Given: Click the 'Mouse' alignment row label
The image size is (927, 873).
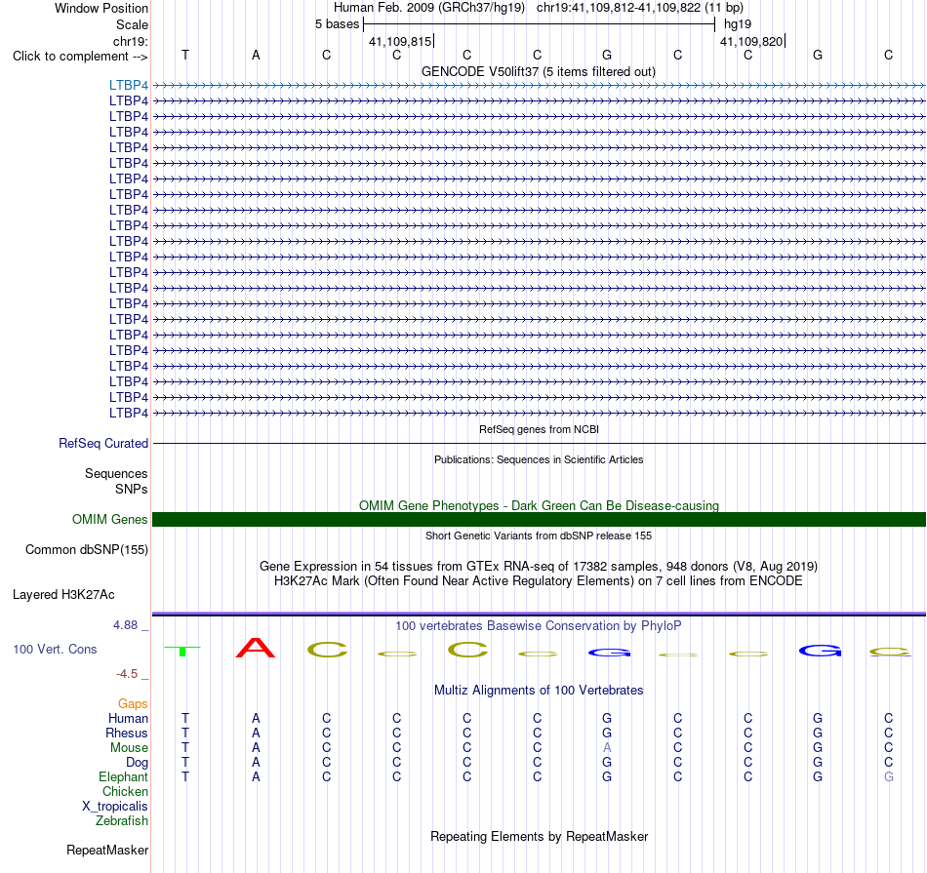Looking at the screenshot, I should [x=129, y=748].
